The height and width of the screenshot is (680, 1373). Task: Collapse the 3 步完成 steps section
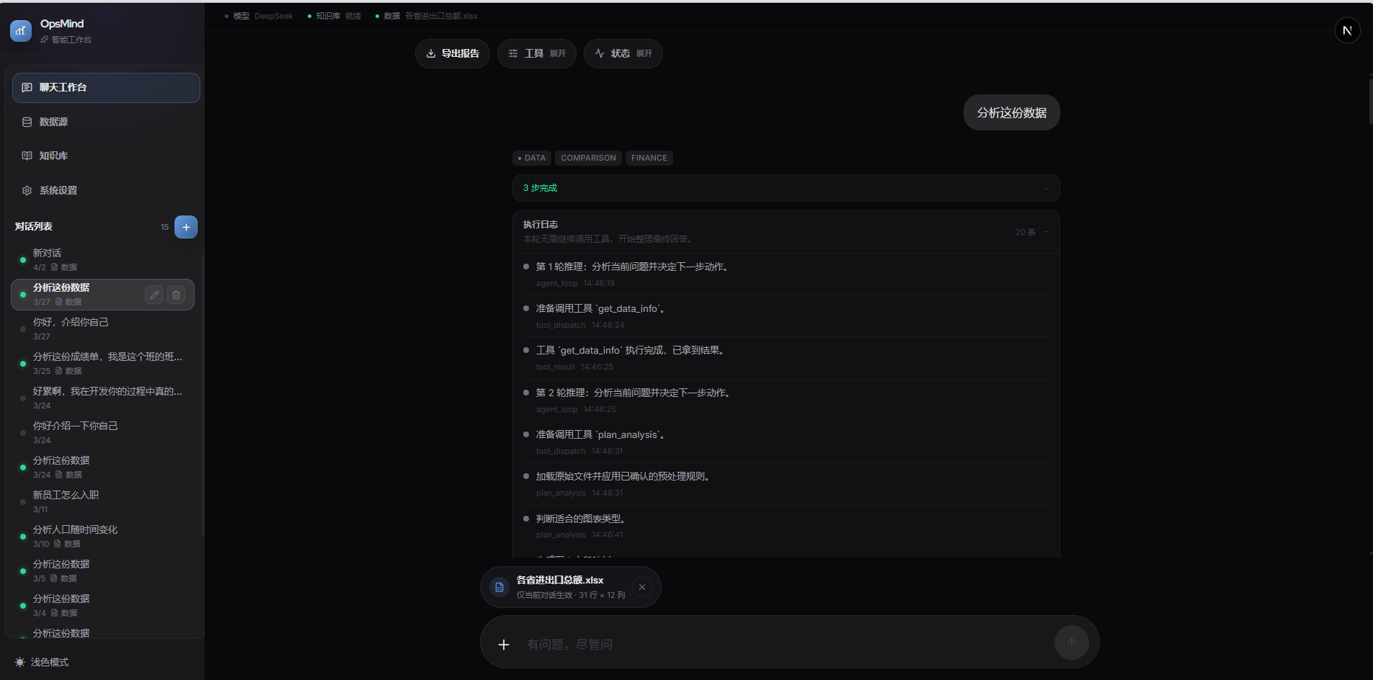pos(1045,189)
